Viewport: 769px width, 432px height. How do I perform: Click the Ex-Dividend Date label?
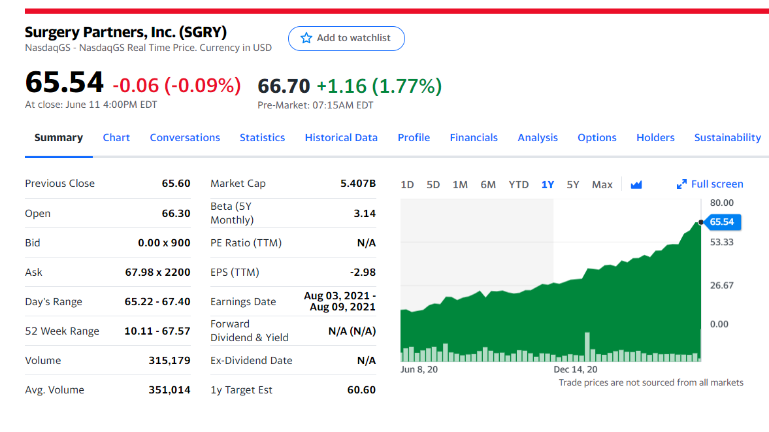252,360
